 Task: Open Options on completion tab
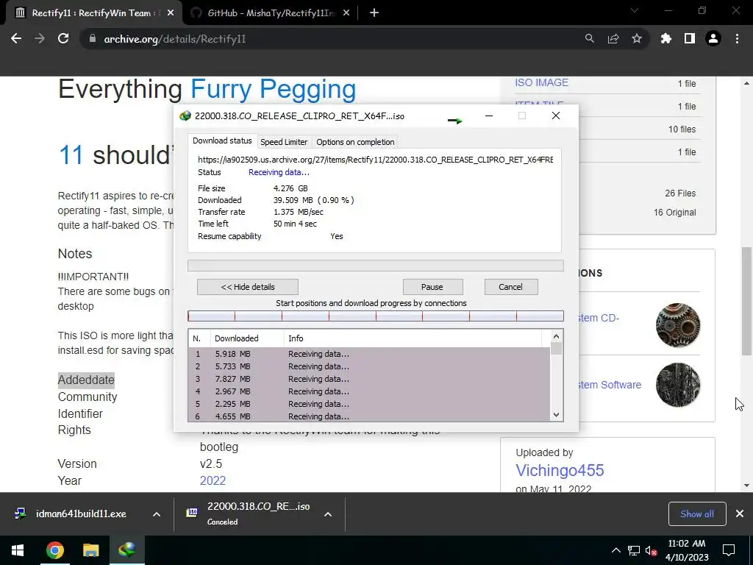[x=355, y=142]
